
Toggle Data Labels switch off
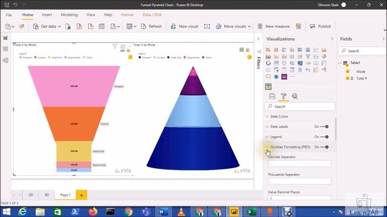[325, 127]
